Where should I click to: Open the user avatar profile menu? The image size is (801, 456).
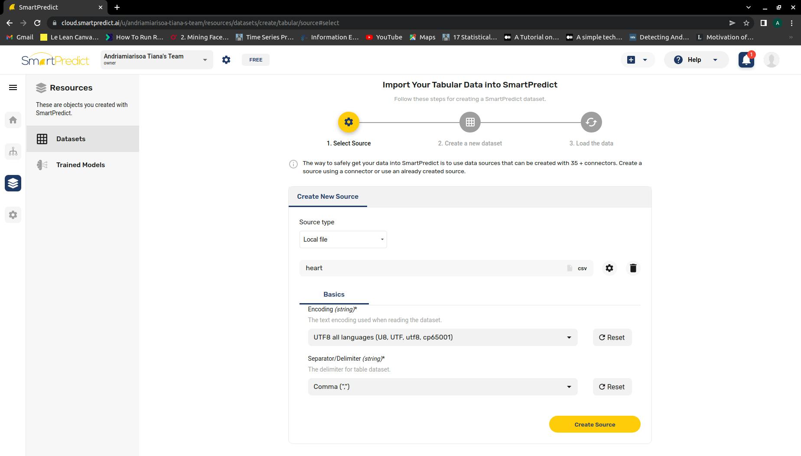772,60
